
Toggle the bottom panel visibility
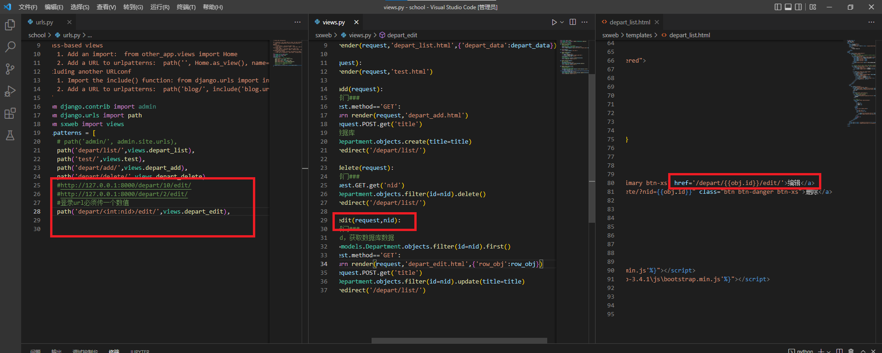788,7
